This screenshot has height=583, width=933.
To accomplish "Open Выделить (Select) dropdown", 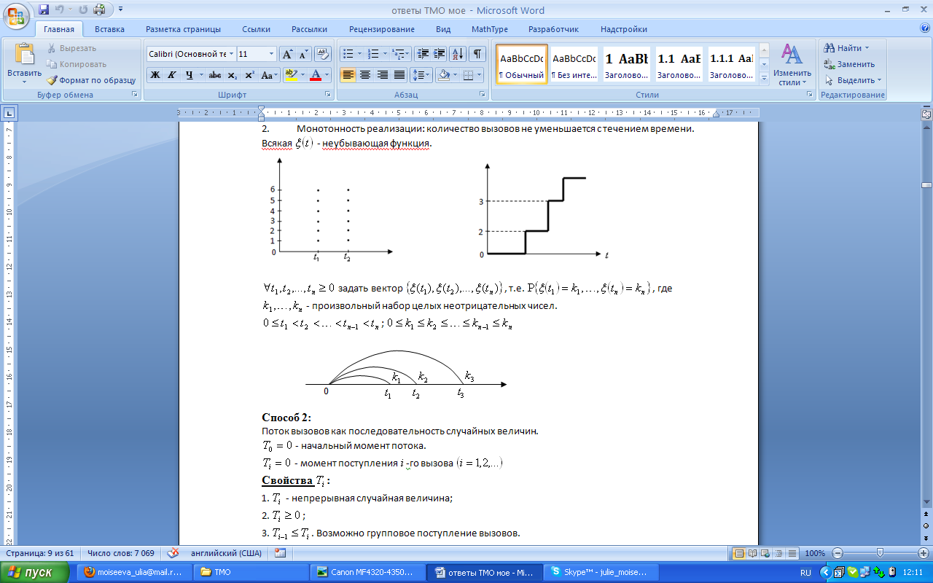I will pos(853,80).
